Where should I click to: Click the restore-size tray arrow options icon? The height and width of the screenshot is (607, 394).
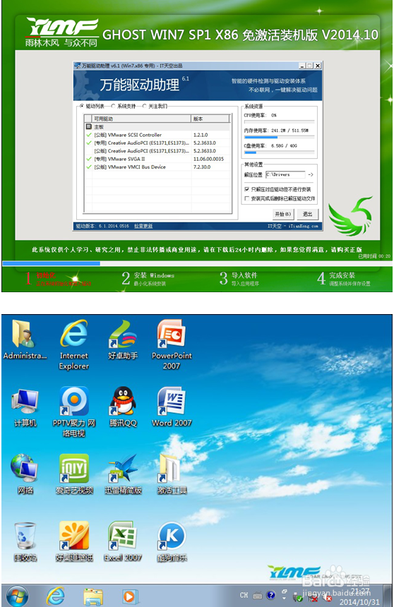[284, 592]
